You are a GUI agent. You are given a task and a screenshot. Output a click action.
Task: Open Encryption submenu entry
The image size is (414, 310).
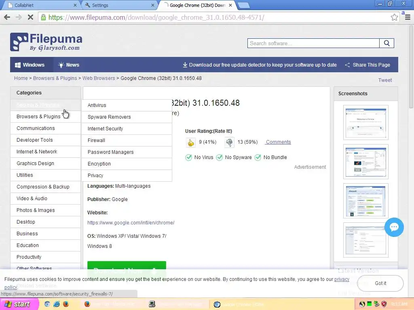coord(127,164)
